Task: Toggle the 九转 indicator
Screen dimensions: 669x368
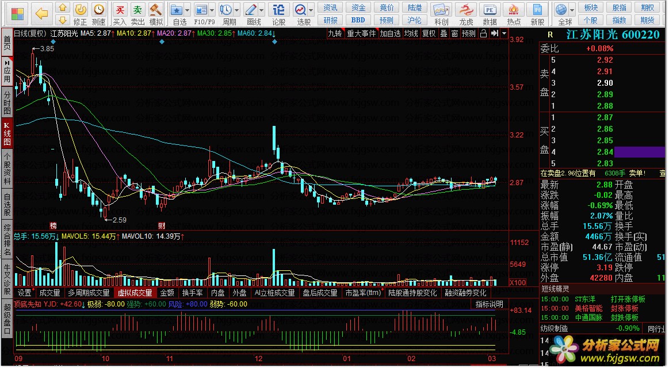Action: point(335,33)
